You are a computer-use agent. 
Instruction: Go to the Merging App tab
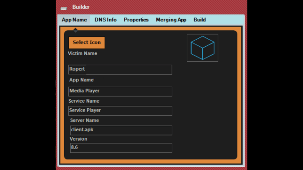pos(171,20)
